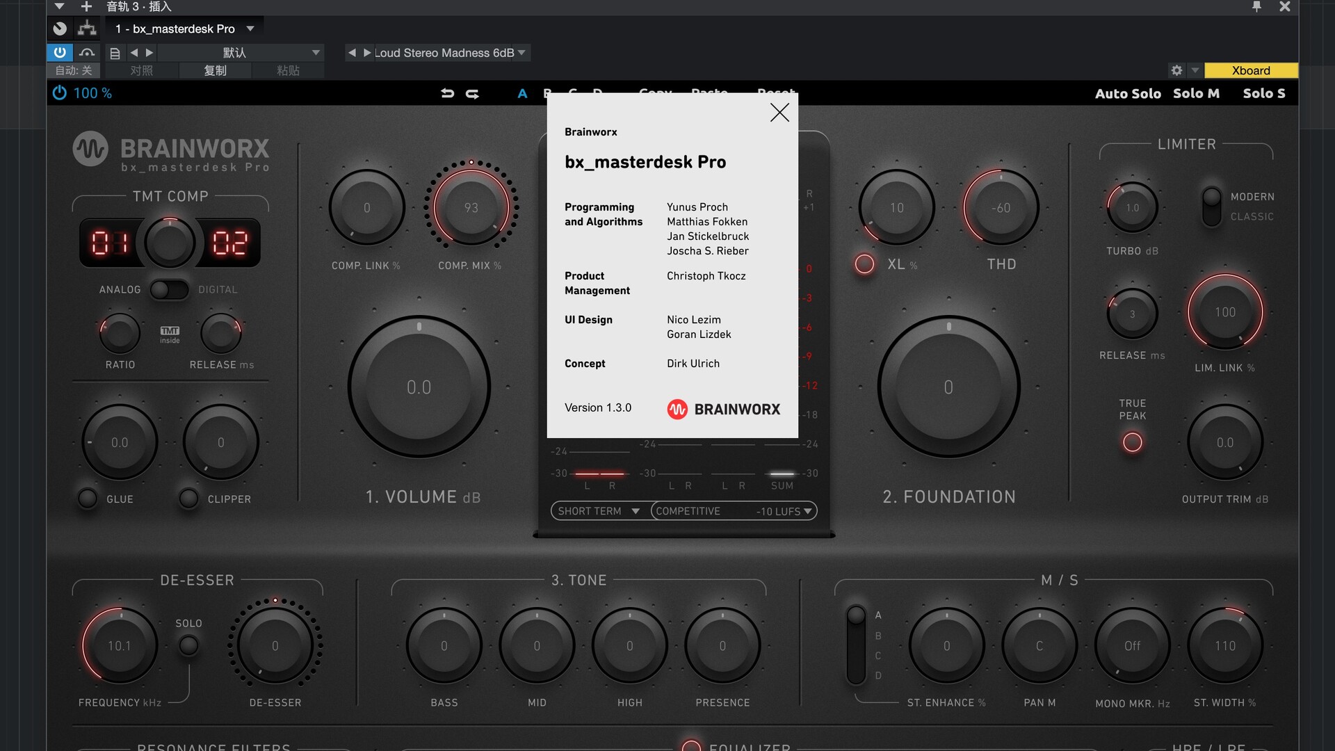
Task: Go to previous Loud Stereo Madness preset
Action: tap(352, 52)
